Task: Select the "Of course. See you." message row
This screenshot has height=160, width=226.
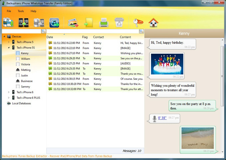Action: (x=96, y=79)
